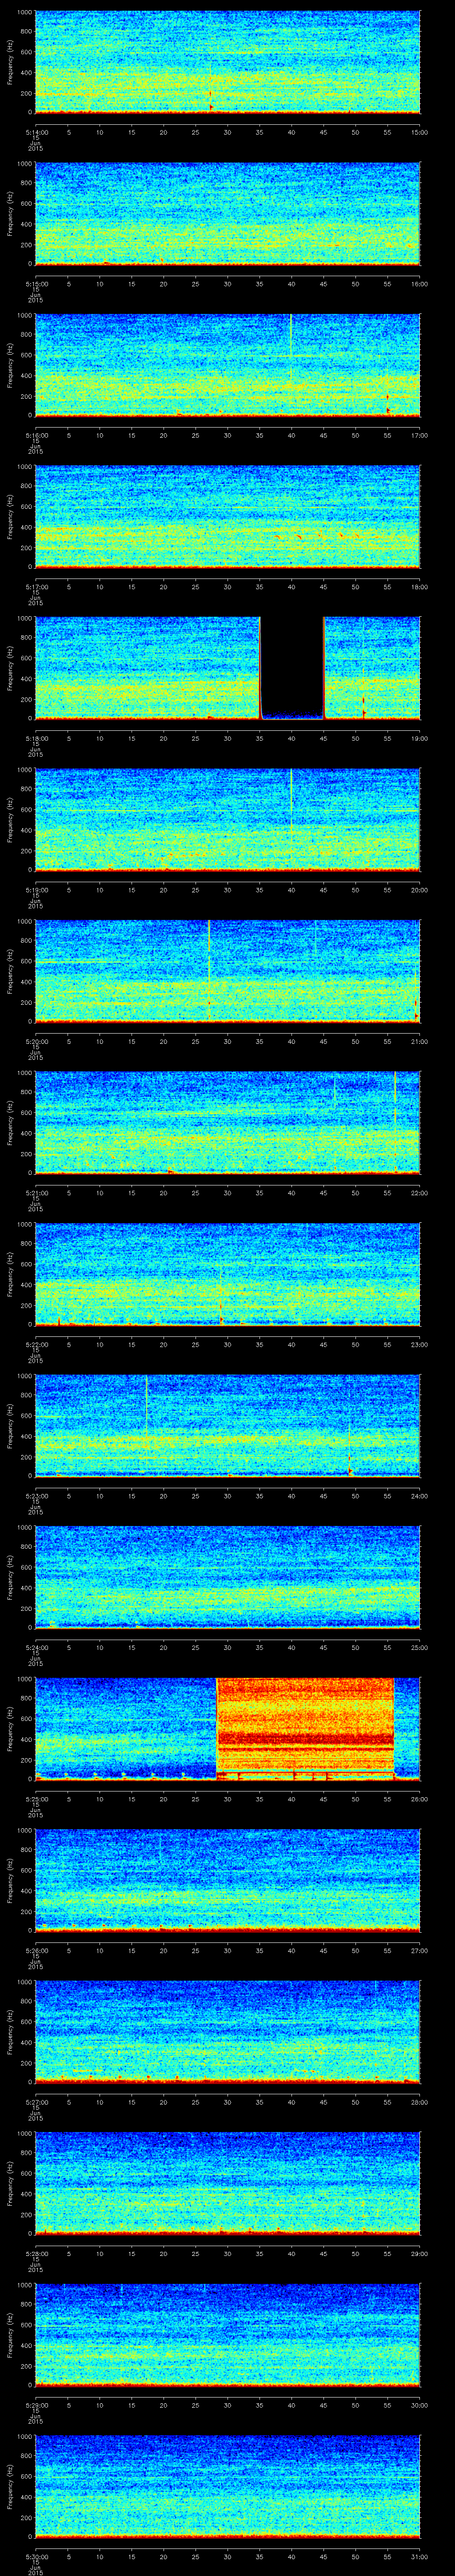Select the spectrogram panel starting at 5:15:00
The width and height of the screenshot is (455, 2576).
click(x=227, y=214)
